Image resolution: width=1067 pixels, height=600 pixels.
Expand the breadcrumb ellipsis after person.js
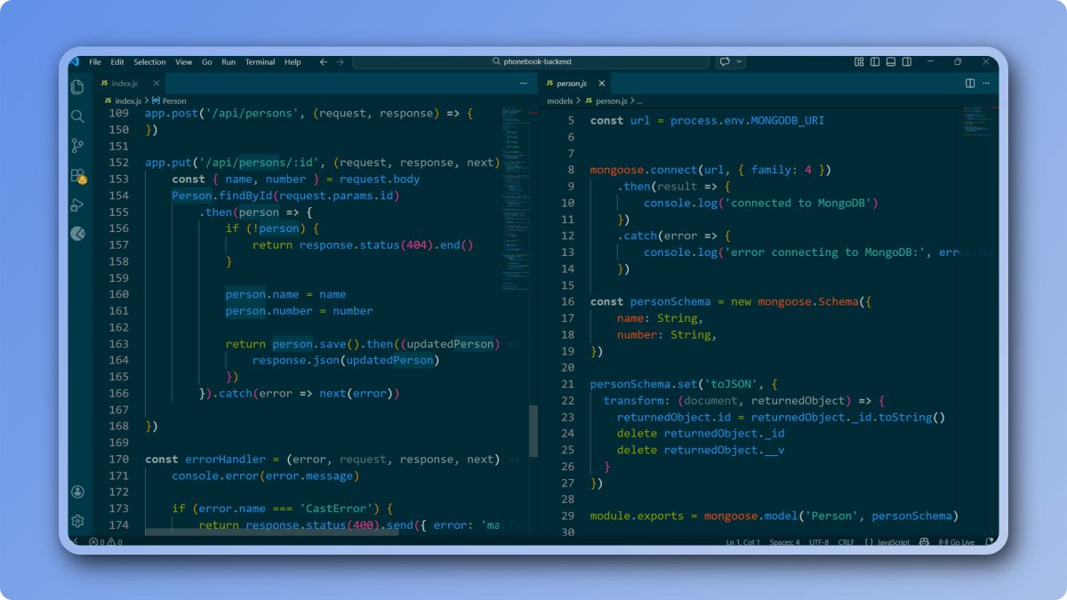638,101
